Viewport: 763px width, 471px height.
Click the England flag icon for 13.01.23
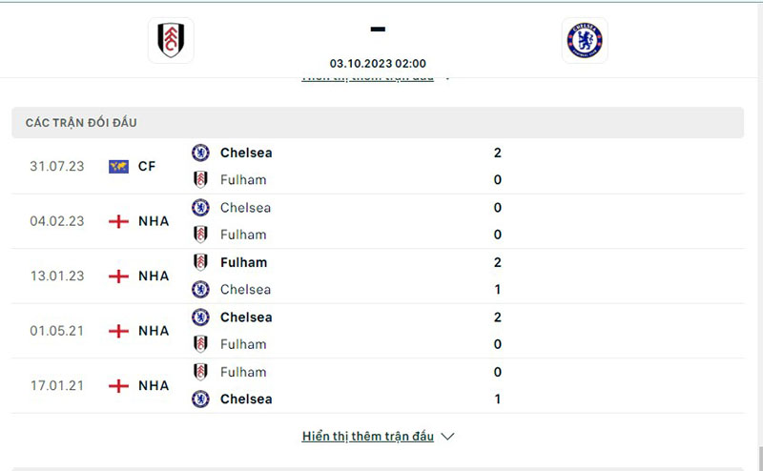[x=118, y=276]
